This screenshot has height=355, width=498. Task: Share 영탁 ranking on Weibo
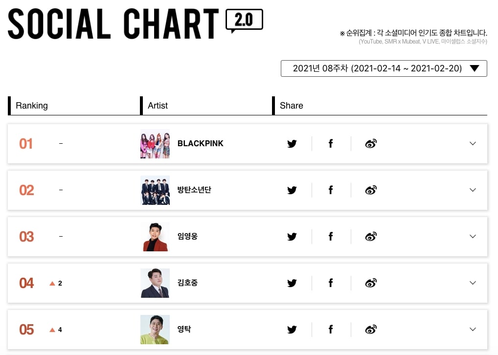click(371, 329)
